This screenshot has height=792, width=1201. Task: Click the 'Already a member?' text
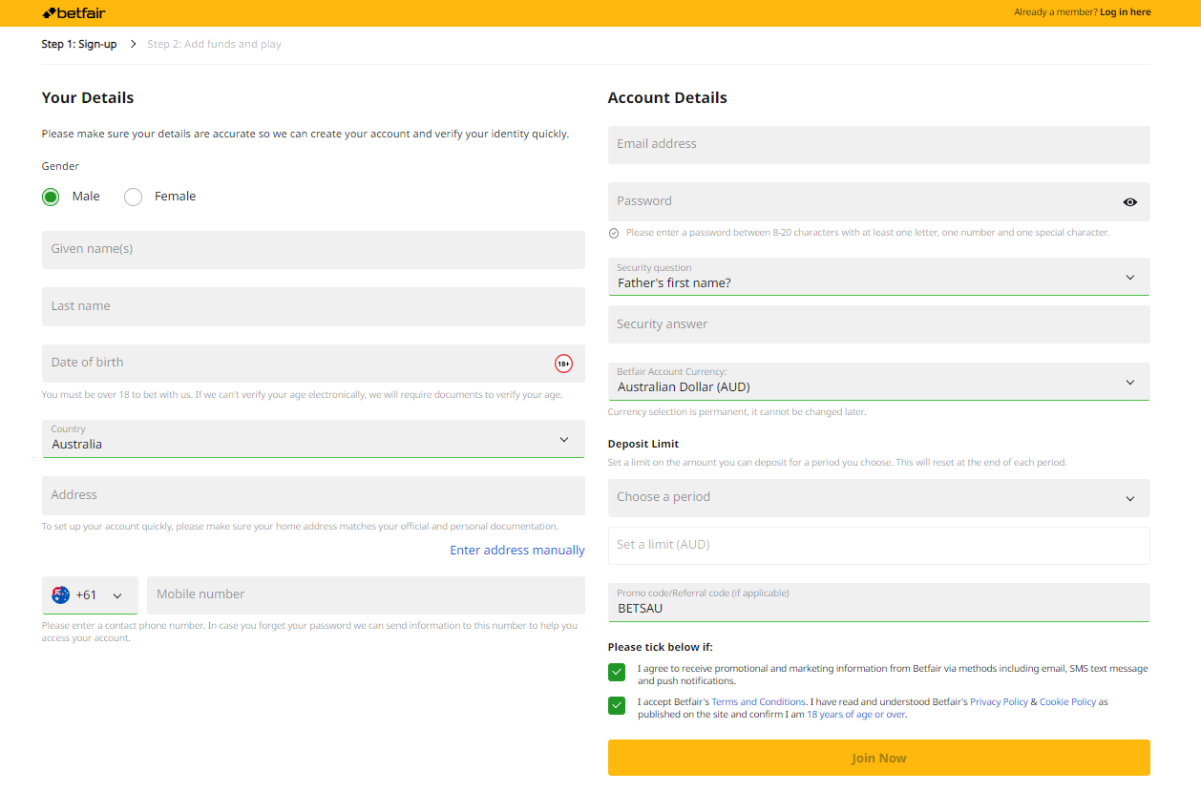(1055, 12)
